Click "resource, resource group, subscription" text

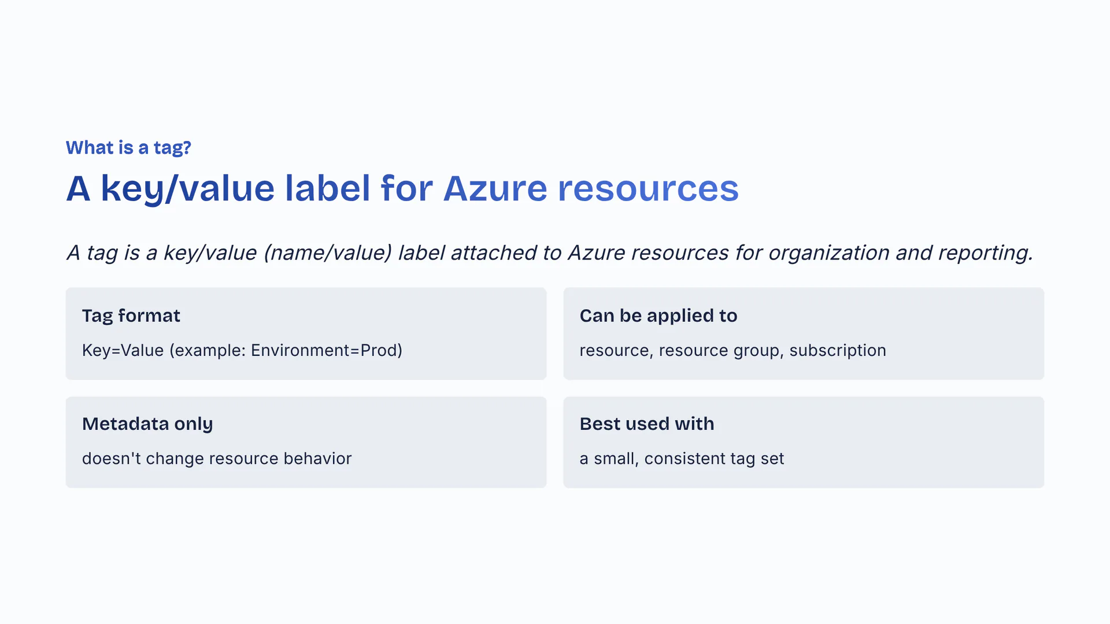coord(732,351)
